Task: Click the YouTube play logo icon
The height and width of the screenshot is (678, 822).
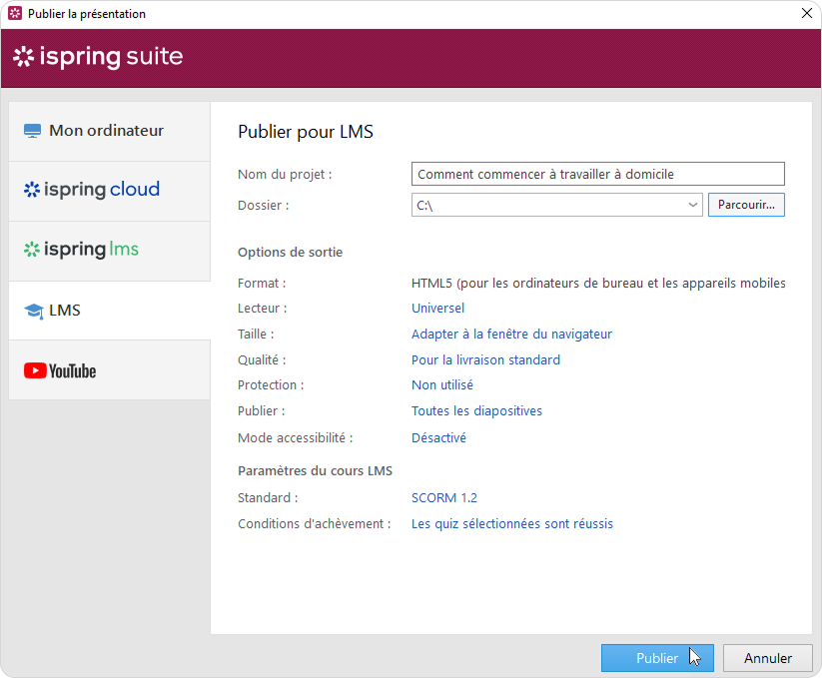Action: [35, 370]
